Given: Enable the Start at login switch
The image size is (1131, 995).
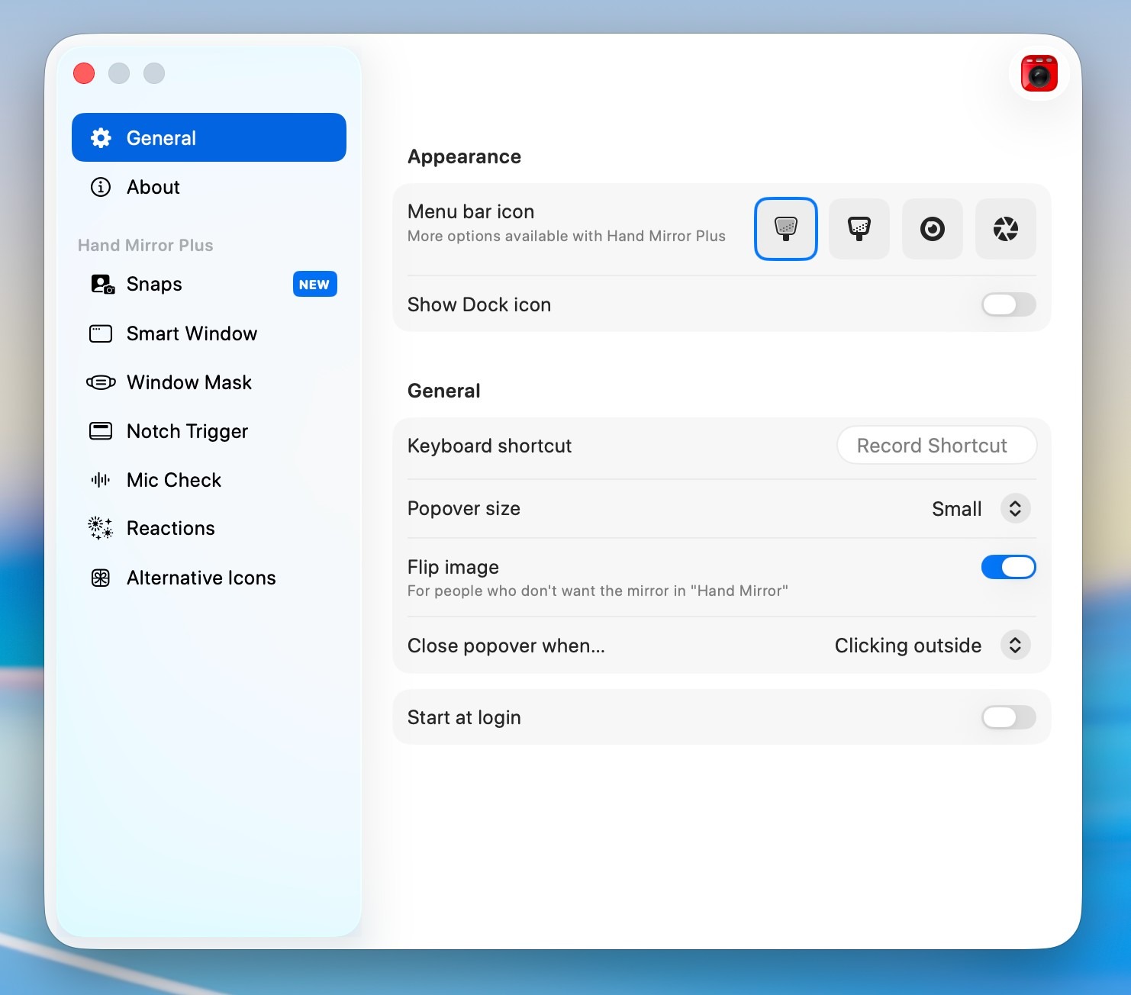Looking at the screenshot, I should pyautogui.click(x=1009, y=717).
